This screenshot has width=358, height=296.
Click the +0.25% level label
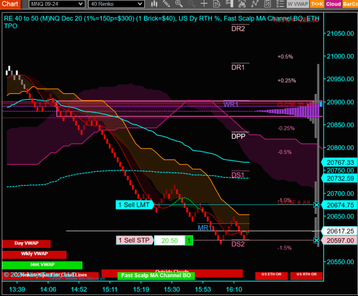[287, 81]
